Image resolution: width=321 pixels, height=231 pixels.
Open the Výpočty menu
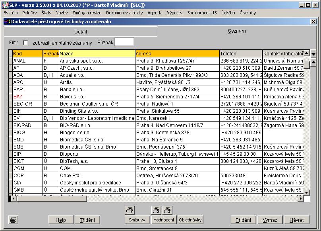pyautogui.click(x=175, y=13)
